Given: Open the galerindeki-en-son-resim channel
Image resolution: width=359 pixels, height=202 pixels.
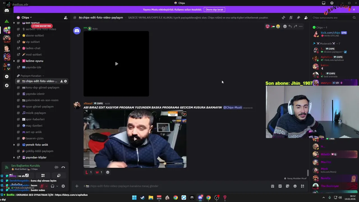Looking at the screenshot, I should coord(41,100).
